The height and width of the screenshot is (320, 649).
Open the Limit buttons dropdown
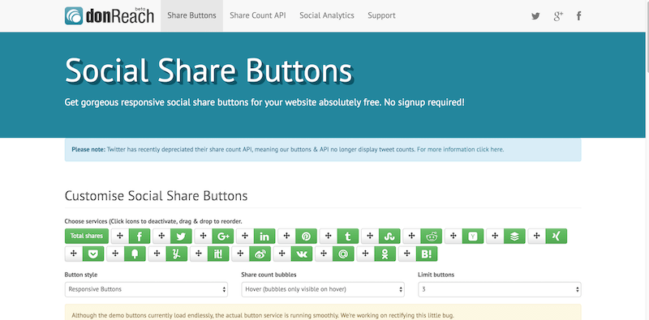pos(500,289)
